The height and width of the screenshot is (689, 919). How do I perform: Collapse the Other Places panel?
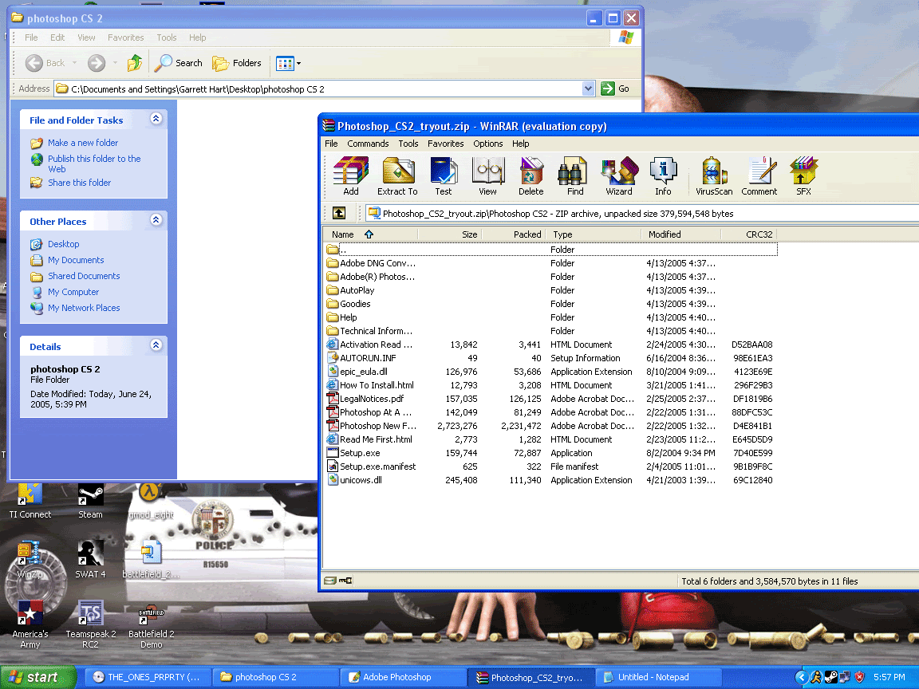pos(156,220)
